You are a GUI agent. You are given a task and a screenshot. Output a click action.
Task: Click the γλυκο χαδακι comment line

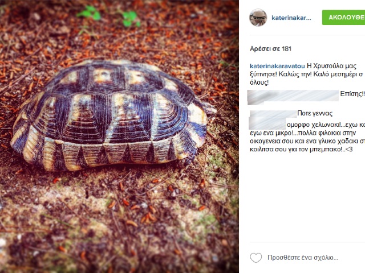[307, 141]
